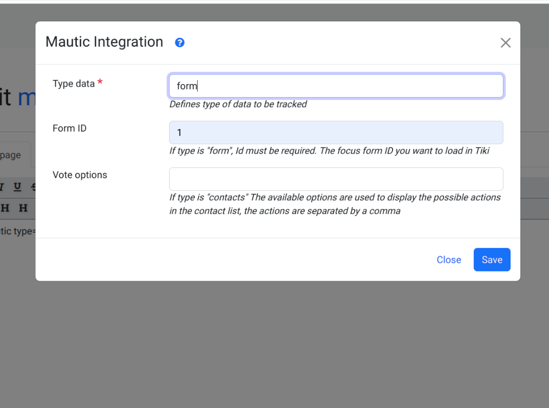
Task: Click into the empty Vote options field
Action: (336, 179)
